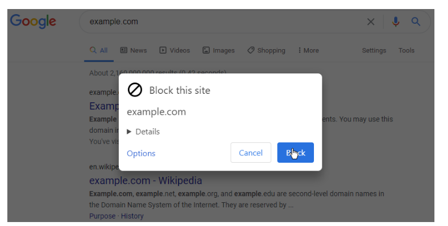Viewport: 448px width, 226px height.
Task: Go to the Shopping tab
Action: (x=266, y=50)
